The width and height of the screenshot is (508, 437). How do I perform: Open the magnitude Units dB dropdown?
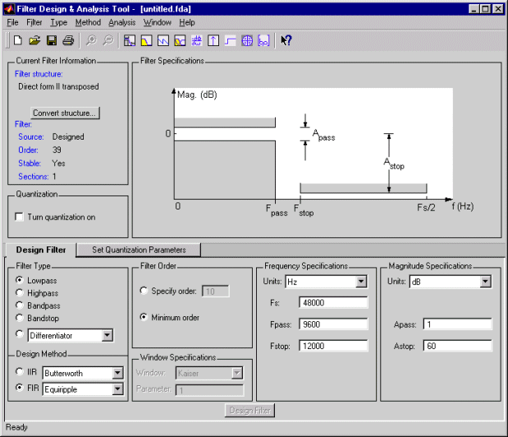point(485,282)
